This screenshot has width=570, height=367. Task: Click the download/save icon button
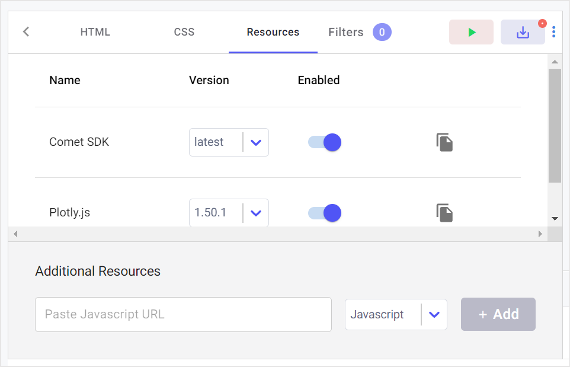522,33
